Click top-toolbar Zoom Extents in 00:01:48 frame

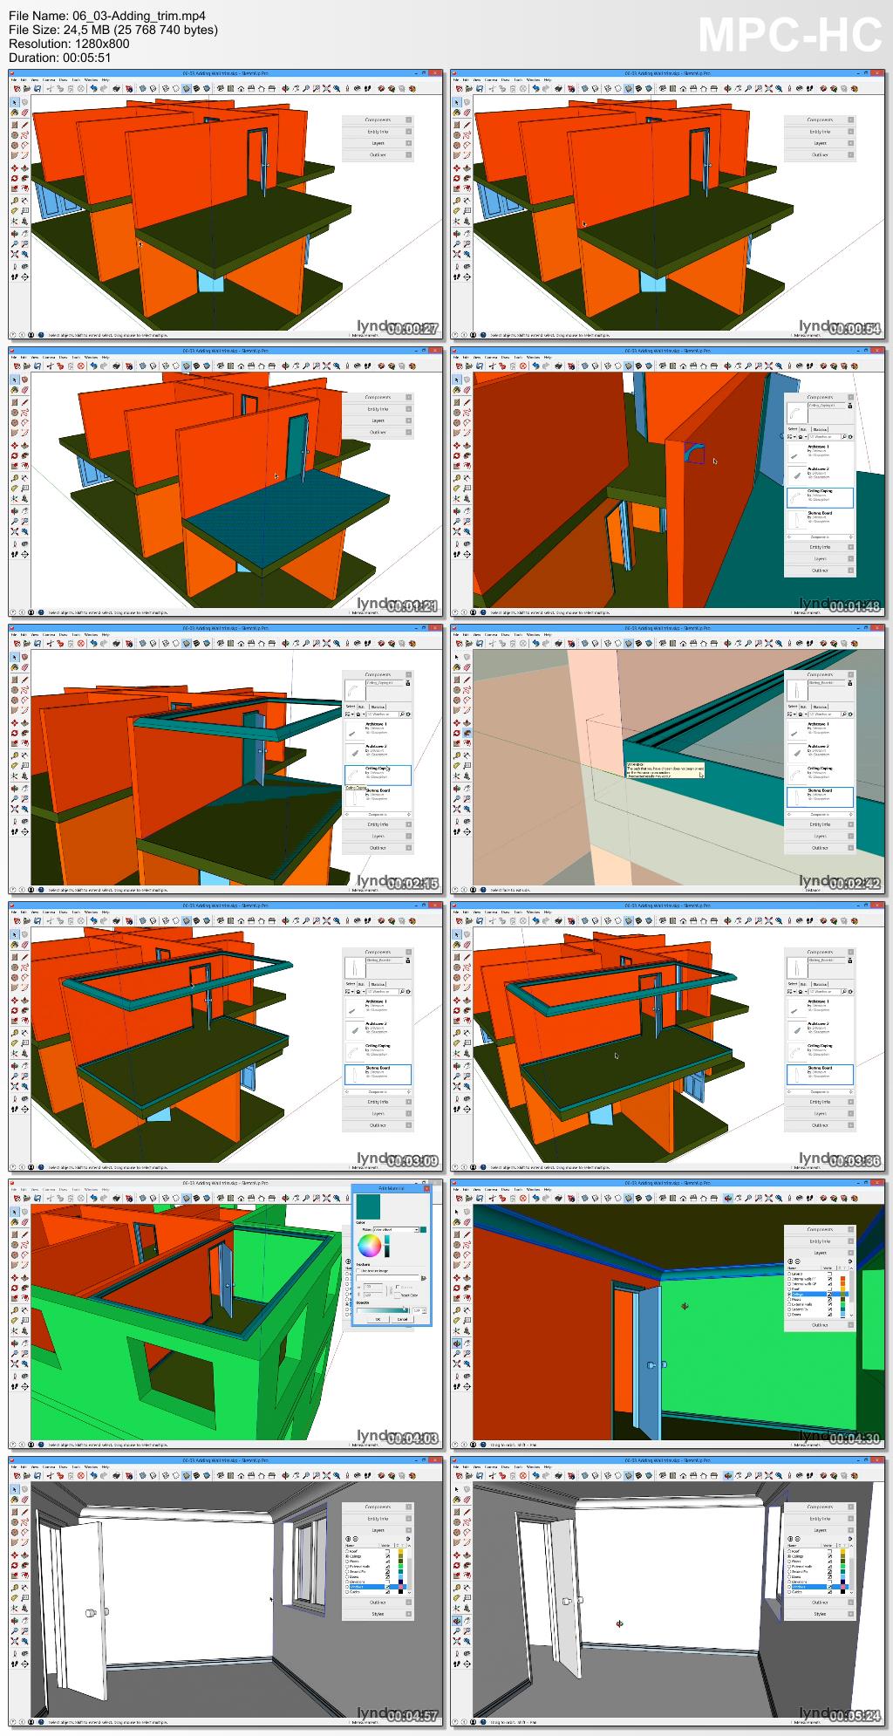[768, 366]
